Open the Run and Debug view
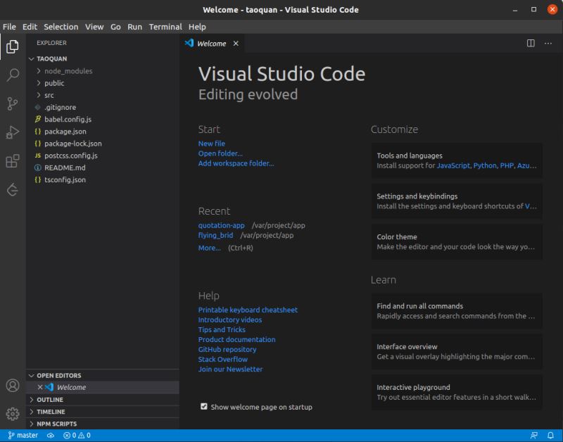This screenshot has height=442, width=563. click(13, 132)
